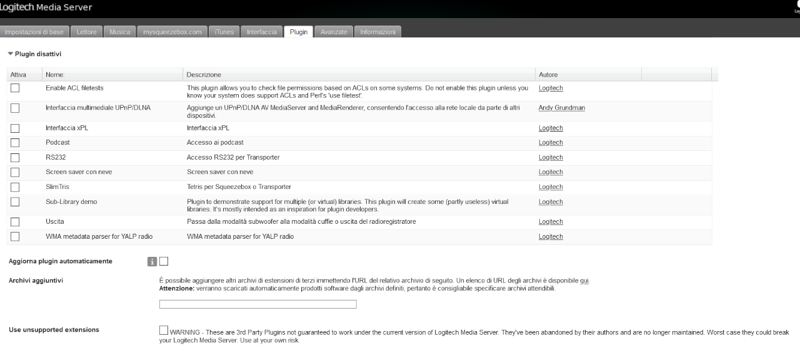Open the 'qui' repository list link
Image resolution: width=800 pixels, height=346 pixels.
(x=584, y=281)
